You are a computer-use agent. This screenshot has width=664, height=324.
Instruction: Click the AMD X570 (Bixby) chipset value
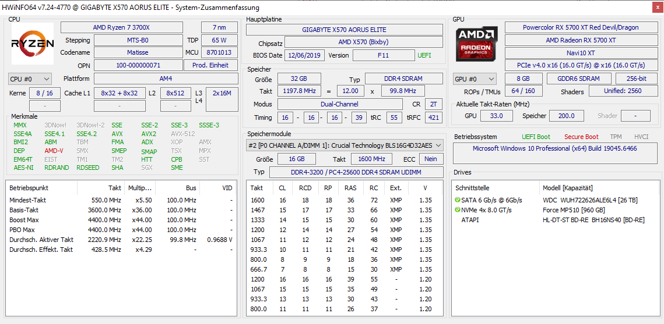pyautogui.click(x=364, y=42)
